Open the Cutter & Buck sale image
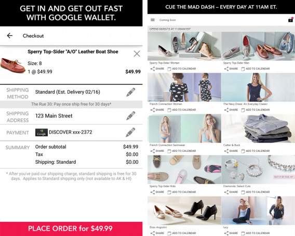 coord(258,128)
